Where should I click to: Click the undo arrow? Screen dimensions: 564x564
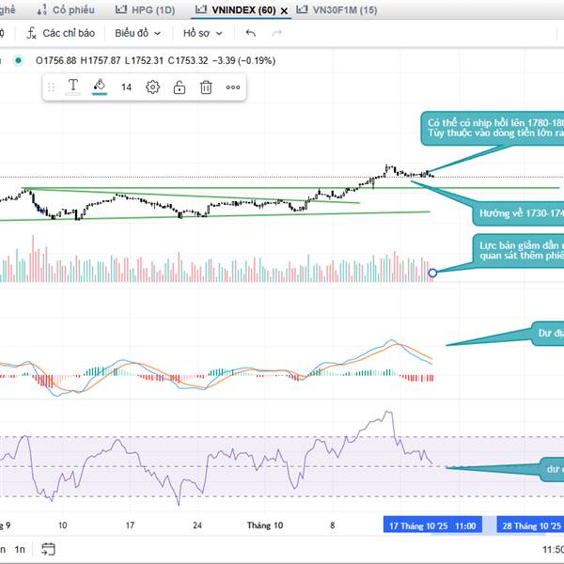click(x=250, y=33)
